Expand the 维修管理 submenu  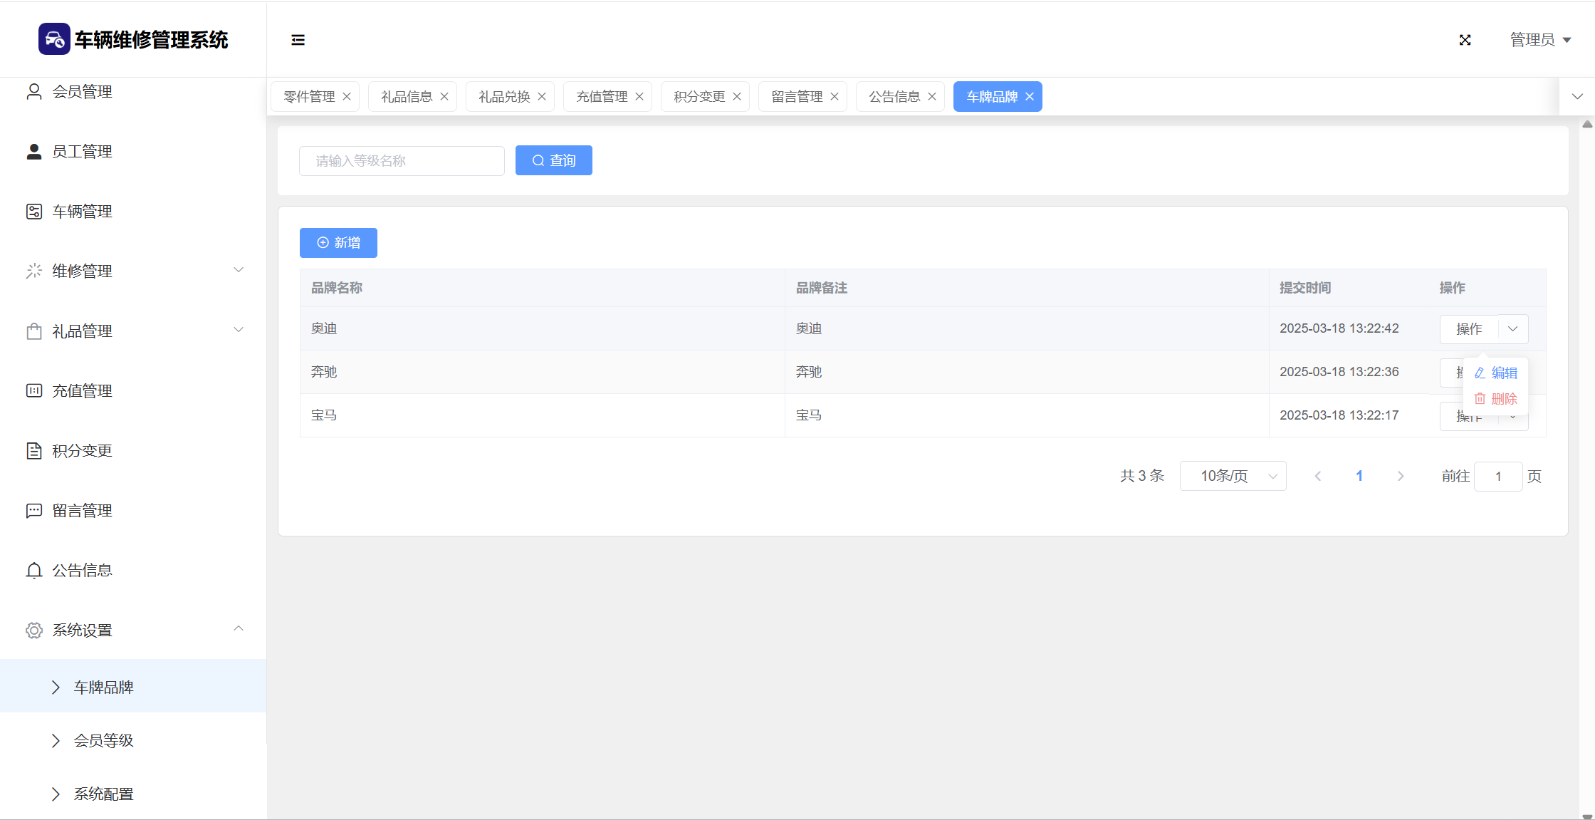pyautogui.click(x=239, y=270)
